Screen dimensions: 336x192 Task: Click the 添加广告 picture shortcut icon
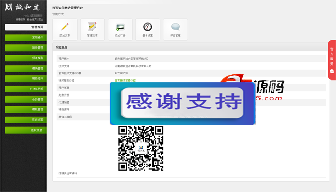pos(120,27)
